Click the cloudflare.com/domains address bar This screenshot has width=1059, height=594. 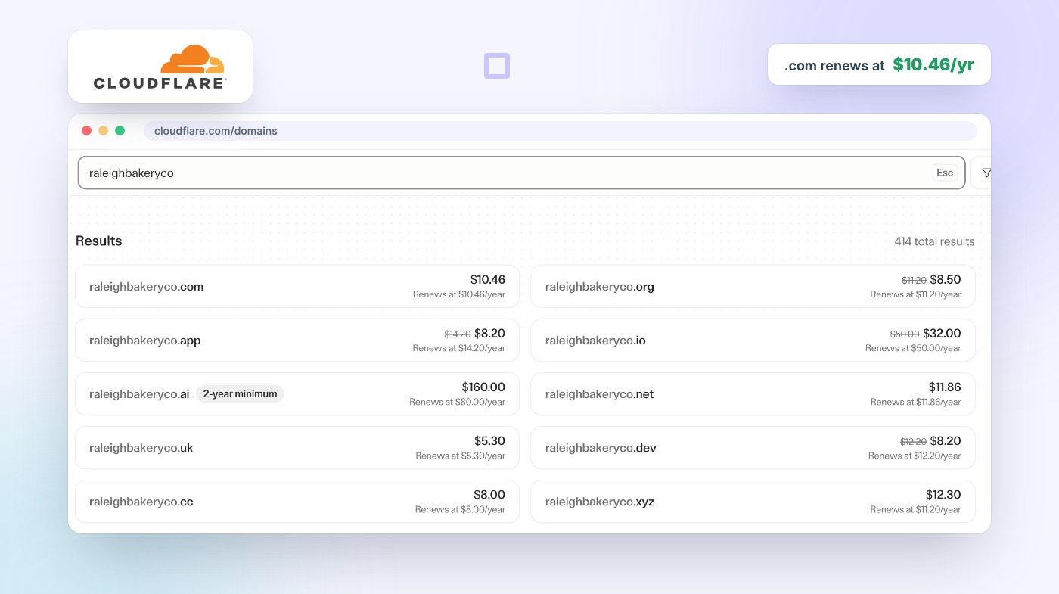[x=561, y=131]
